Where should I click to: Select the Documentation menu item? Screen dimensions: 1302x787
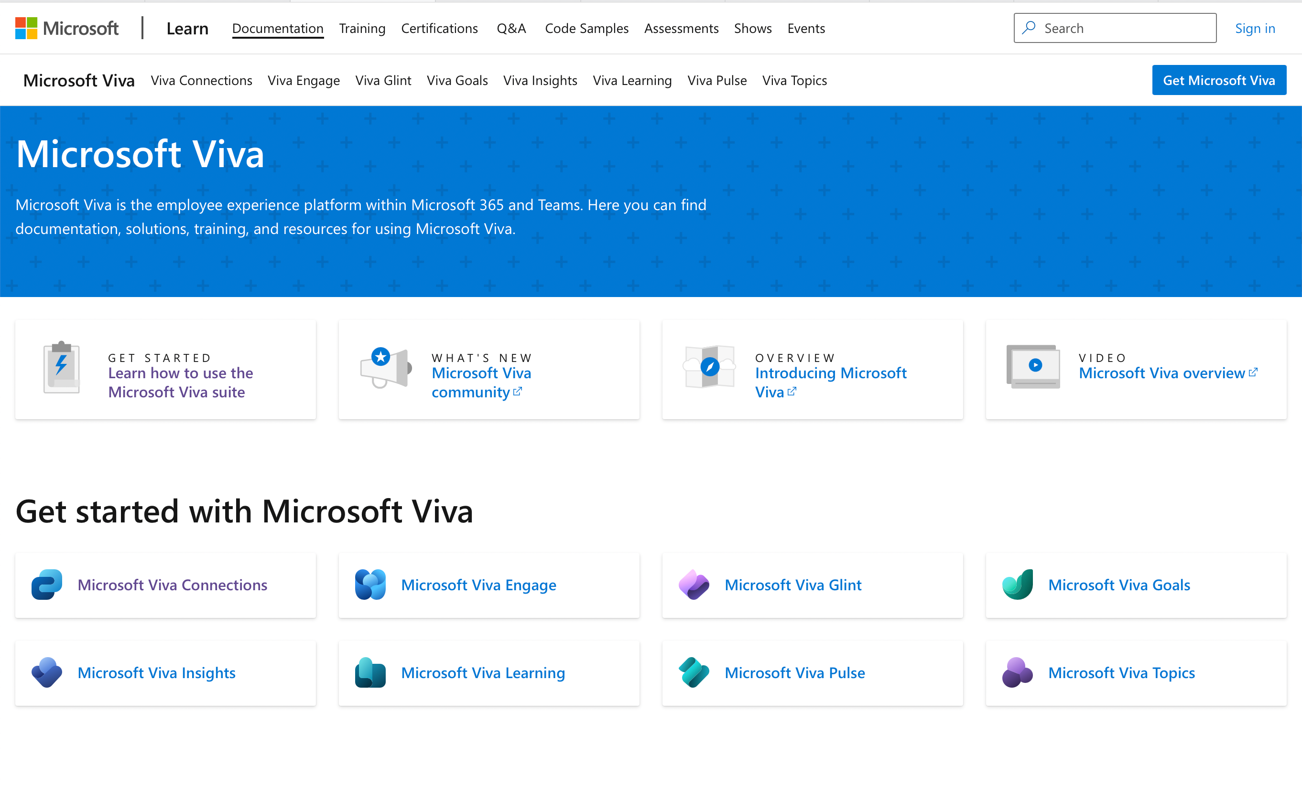click(278, 29)
